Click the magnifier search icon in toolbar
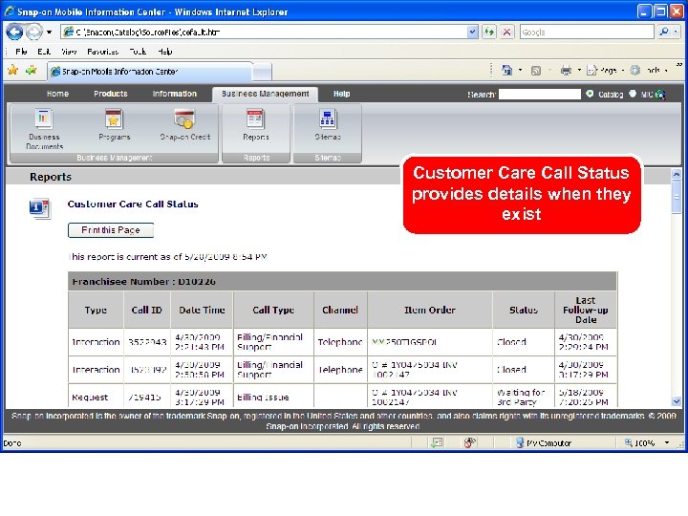Screen dimensions: 688x516 pos(664,32)
